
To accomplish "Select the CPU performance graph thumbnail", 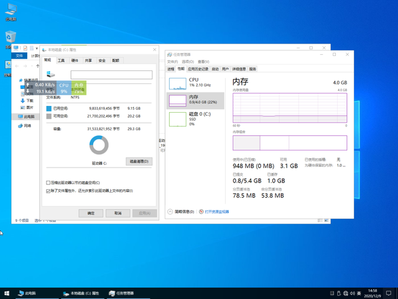I will [x=177, y=83].
